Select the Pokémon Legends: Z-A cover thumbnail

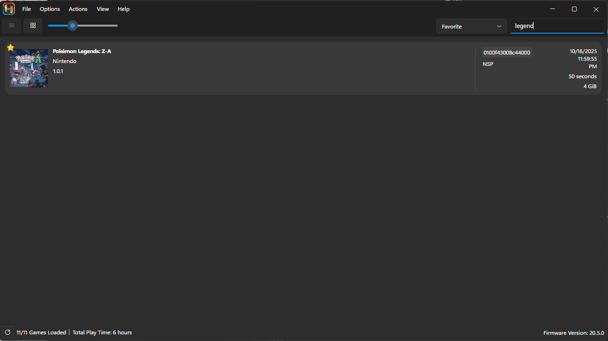[x=29, y=68]
